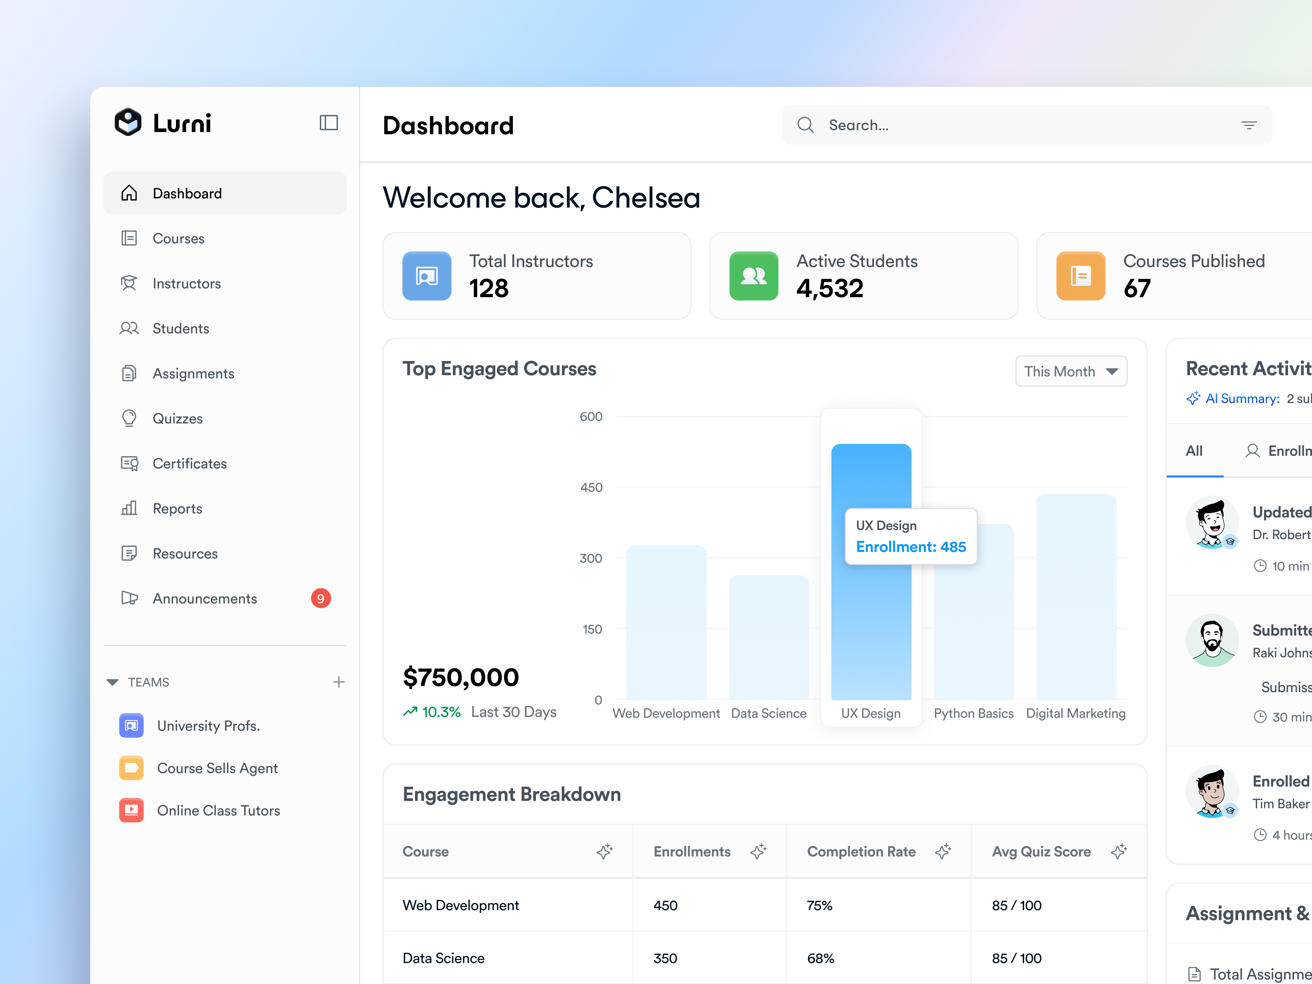Click the Announcements megaphone icon
The width and height of the screenshot is (1312, 984).
(129, 598)
